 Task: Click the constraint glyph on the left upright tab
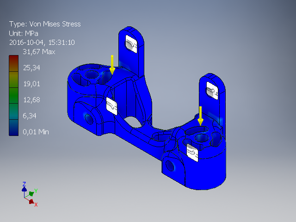[131, 44]
